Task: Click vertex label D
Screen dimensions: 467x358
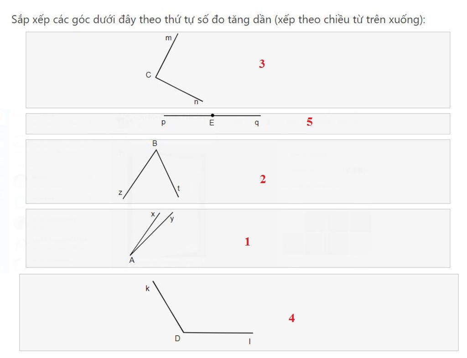Action: coord(177,338)
